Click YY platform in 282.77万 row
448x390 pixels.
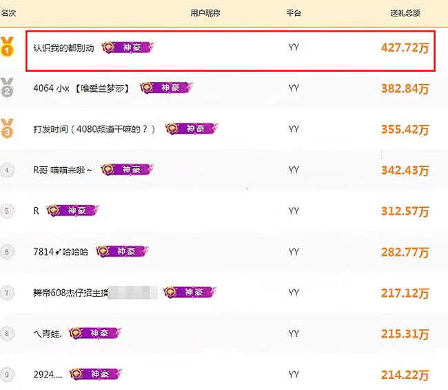294,252
